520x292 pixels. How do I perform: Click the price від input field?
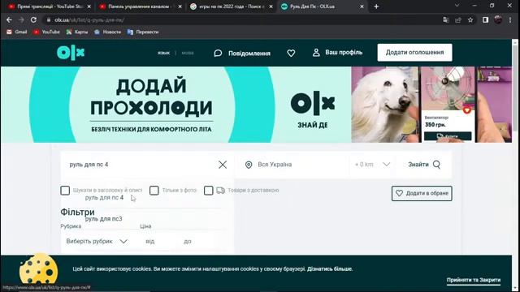[x=158, y=242]
